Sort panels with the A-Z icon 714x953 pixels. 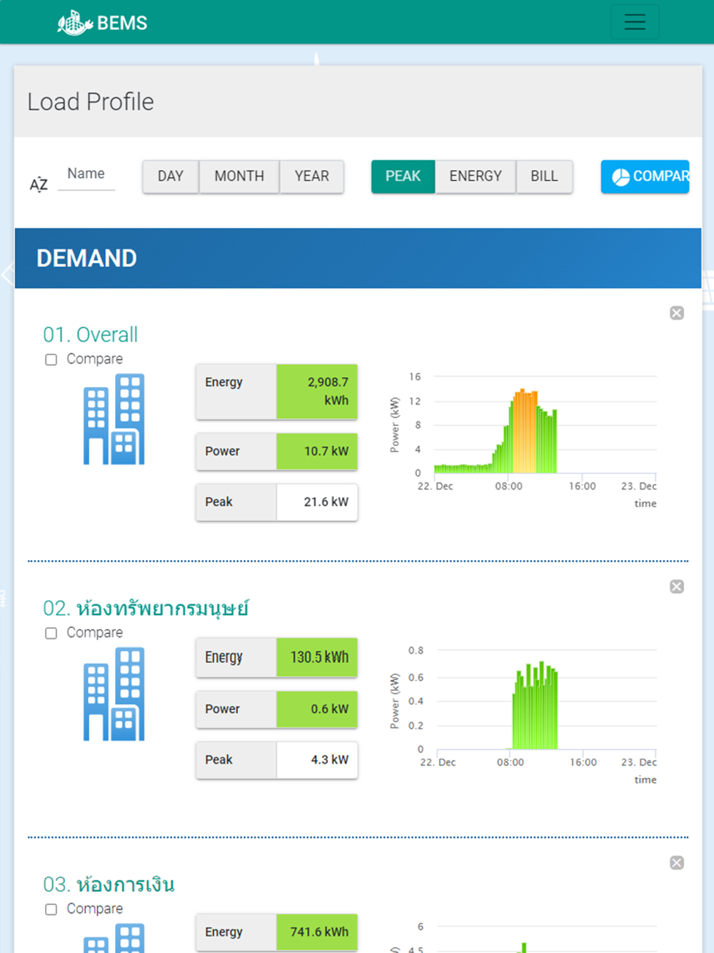click(x=39, y=184)
